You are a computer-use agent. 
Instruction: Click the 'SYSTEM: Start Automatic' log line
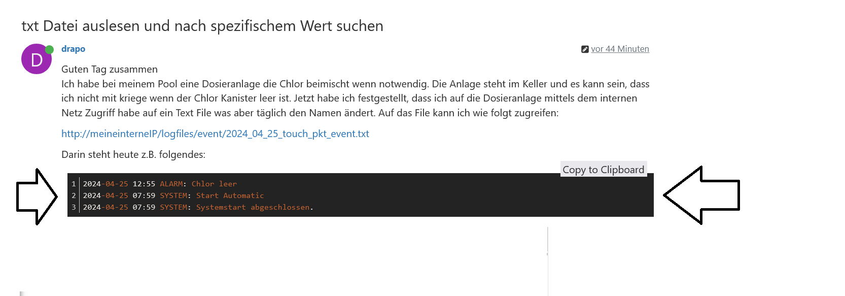click(173, 195)
